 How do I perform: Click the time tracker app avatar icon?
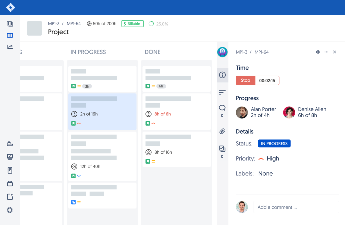(x=222, y=52)
